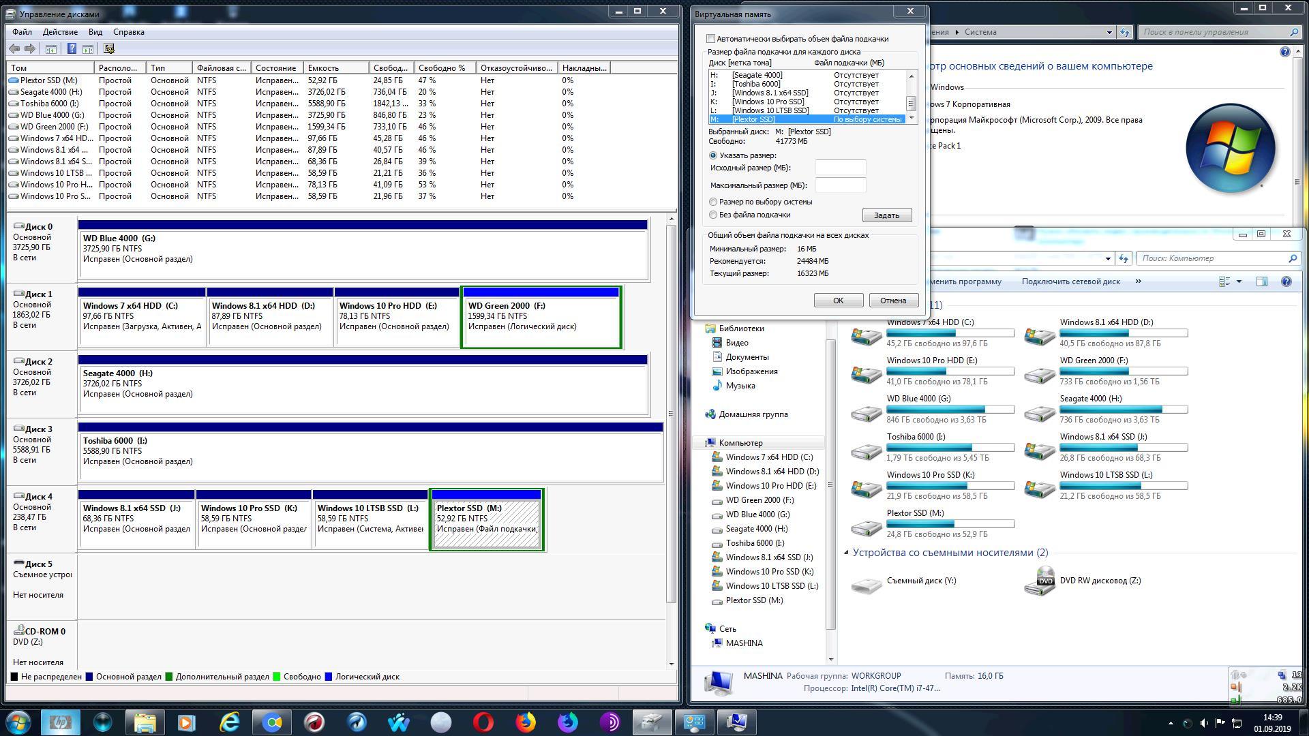Collapse 'Устройства со съемными носителями' group
The image size is (1309, 736).
coord(846,553)
